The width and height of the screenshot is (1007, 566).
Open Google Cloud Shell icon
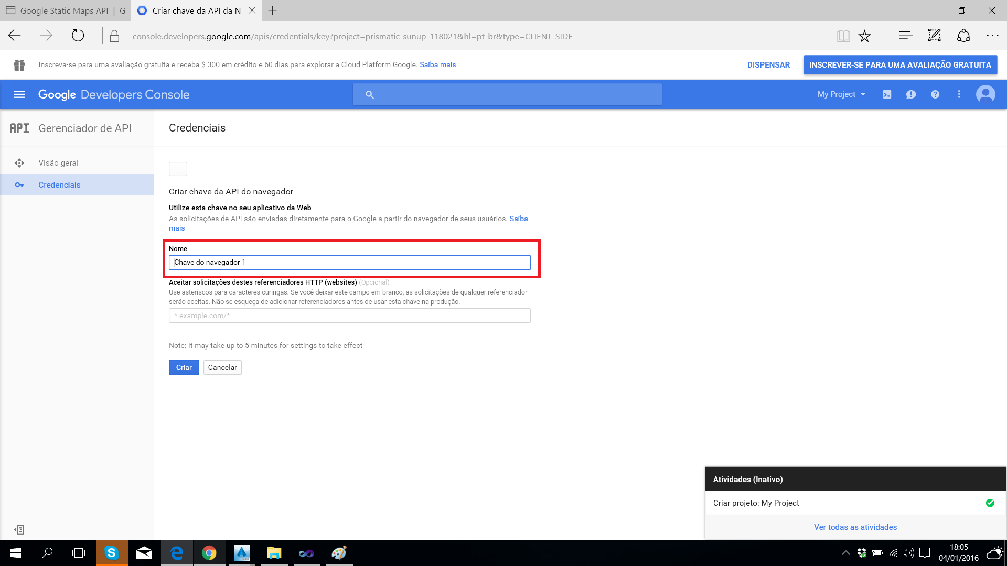pos(887,94)
